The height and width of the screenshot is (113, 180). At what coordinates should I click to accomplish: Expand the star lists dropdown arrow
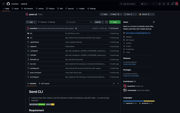[x=153, y=14]
